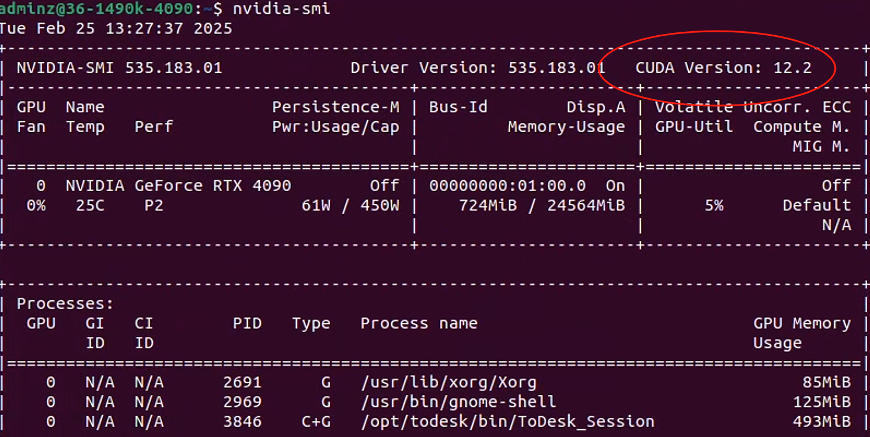Viewport: 870px width, 437px height.
Task: Click the CUDA Version 12.2 text
Action: (723, 68)
